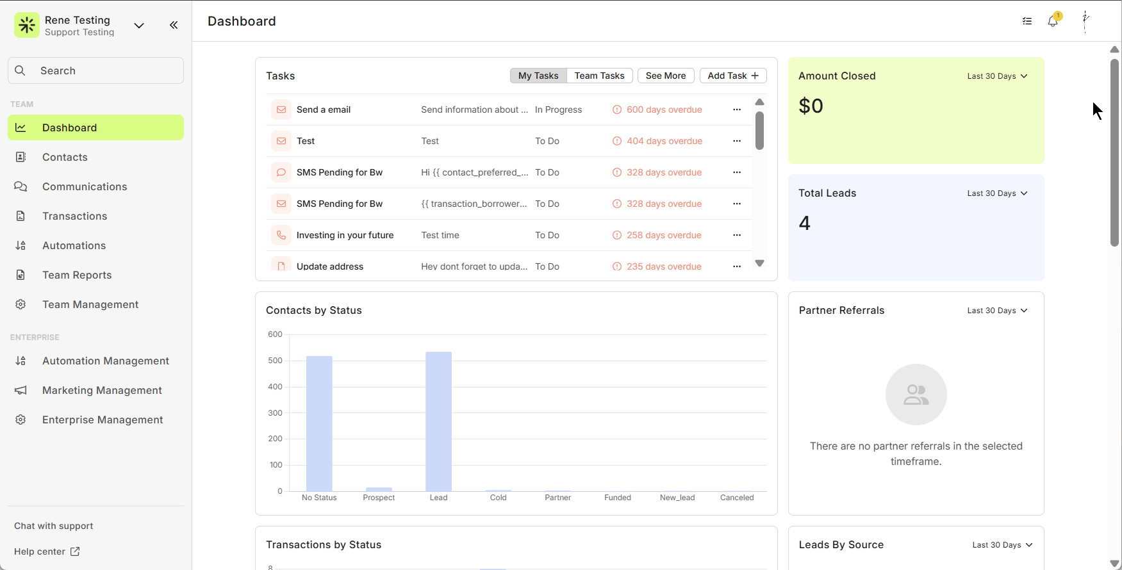
Task: Switch to Team Tasks view
Action: click(599, 76)
